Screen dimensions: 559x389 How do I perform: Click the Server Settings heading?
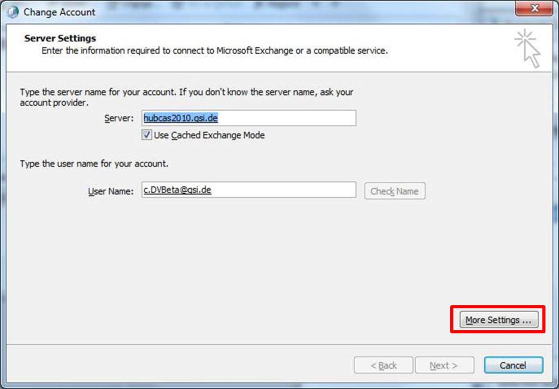[60, 38]
